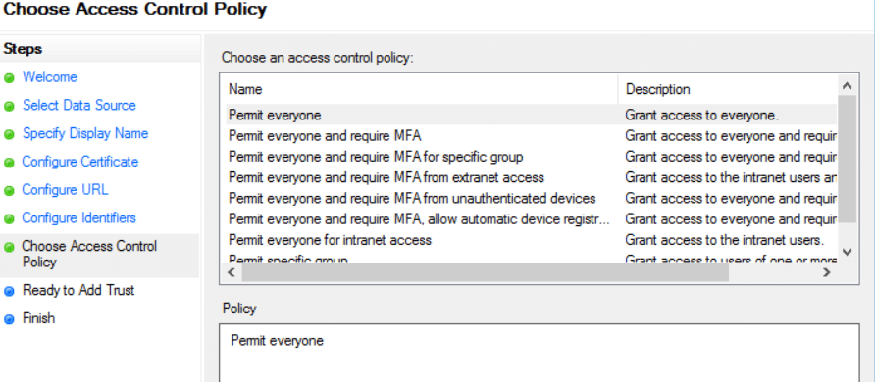Click the green bullet beside Welcome step
The height and width of the screenshot is (382, 875).
(x=9, y=78)
